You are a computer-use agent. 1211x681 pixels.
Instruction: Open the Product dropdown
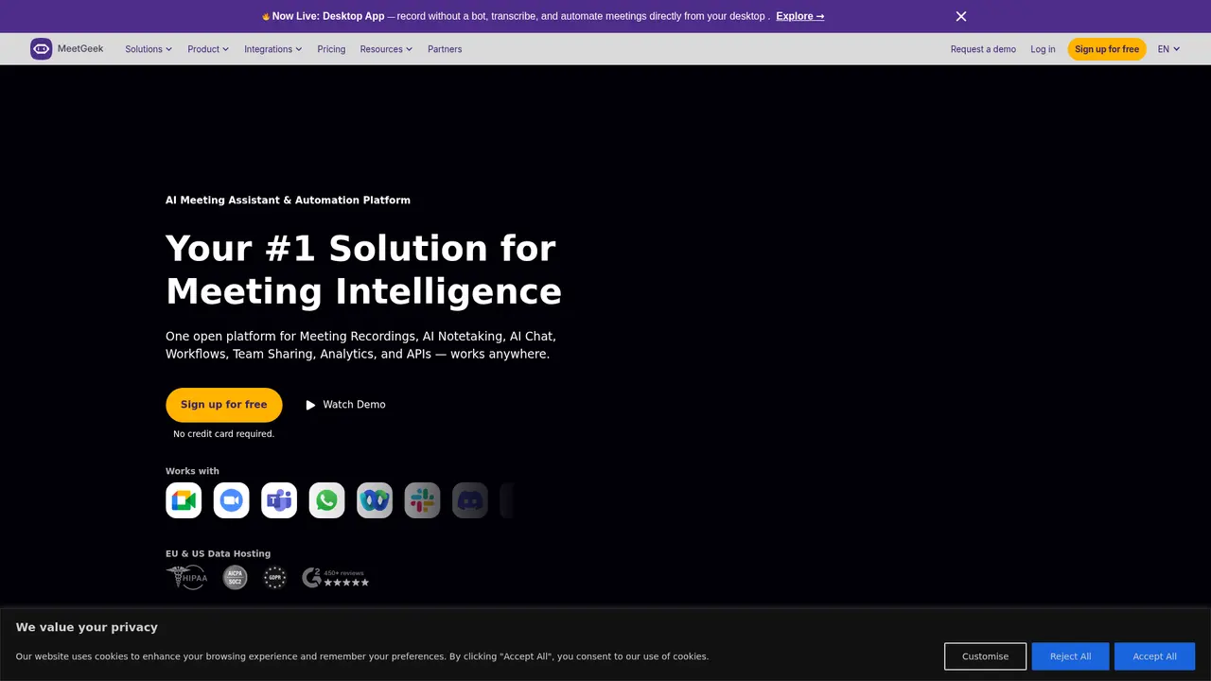(x=208, y=49)
